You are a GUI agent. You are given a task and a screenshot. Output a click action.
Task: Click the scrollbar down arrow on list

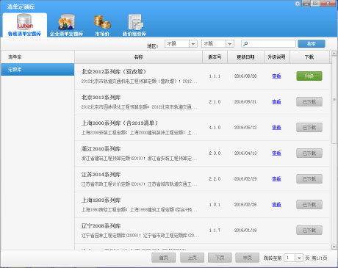click(334, 247)
